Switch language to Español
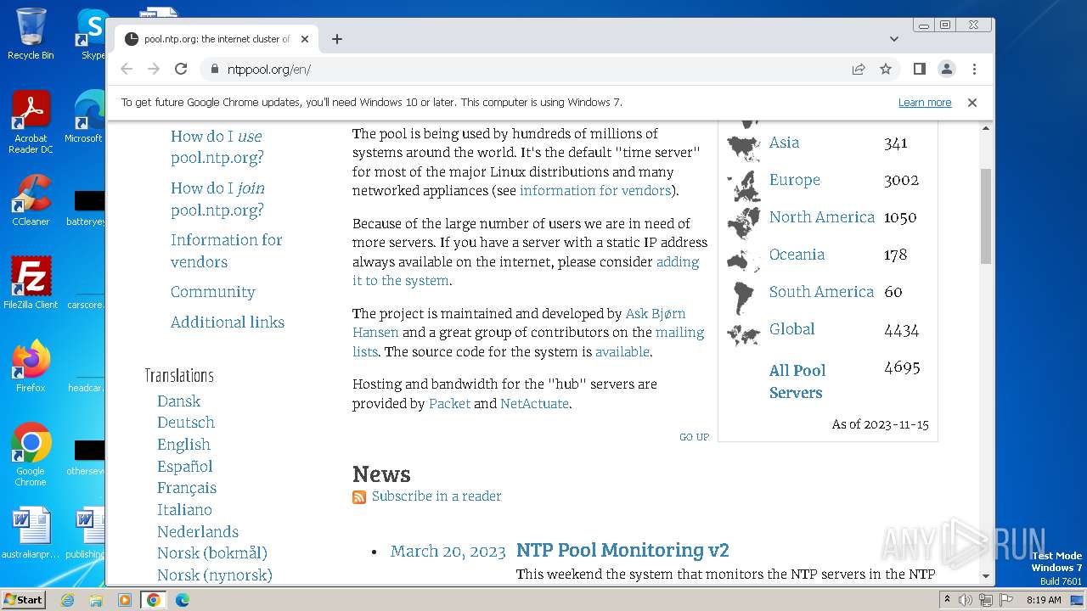Screen dimensions: 1087x611 185,467
